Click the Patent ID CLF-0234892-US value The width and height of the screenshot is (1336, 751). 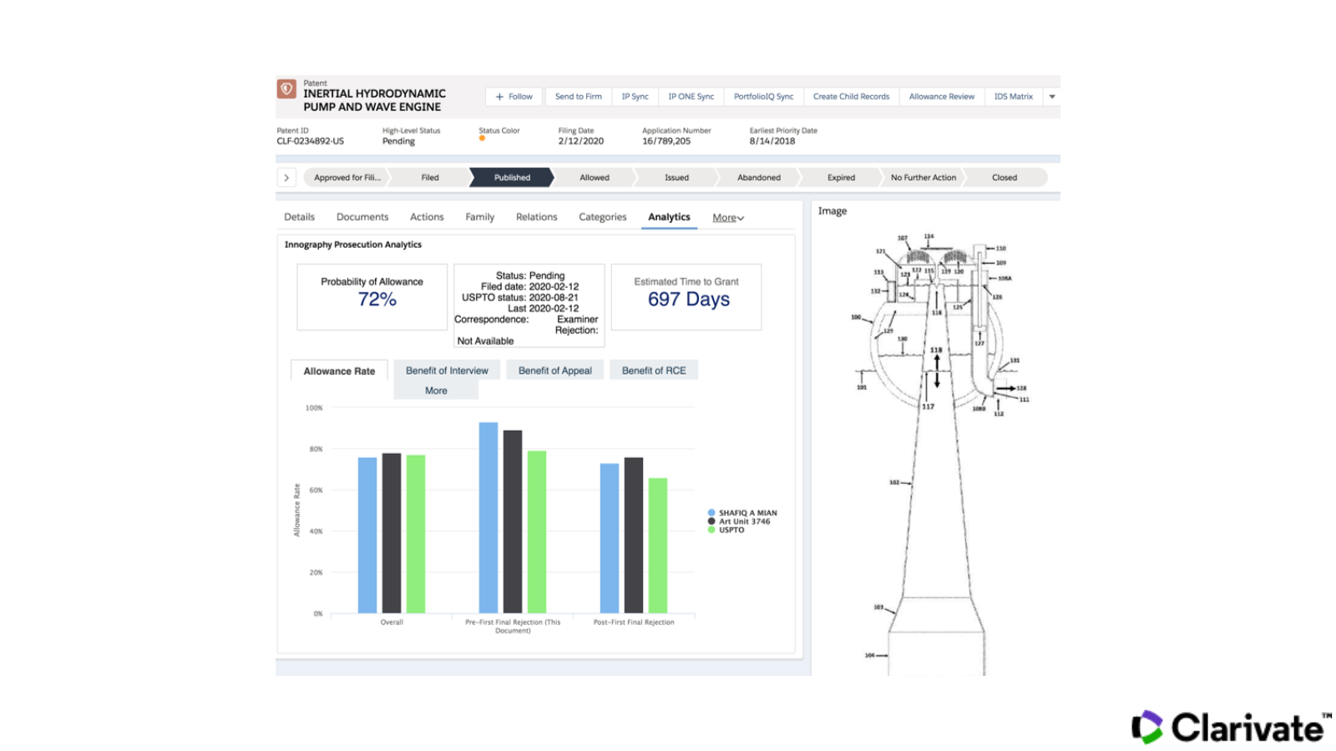point(310,141)
